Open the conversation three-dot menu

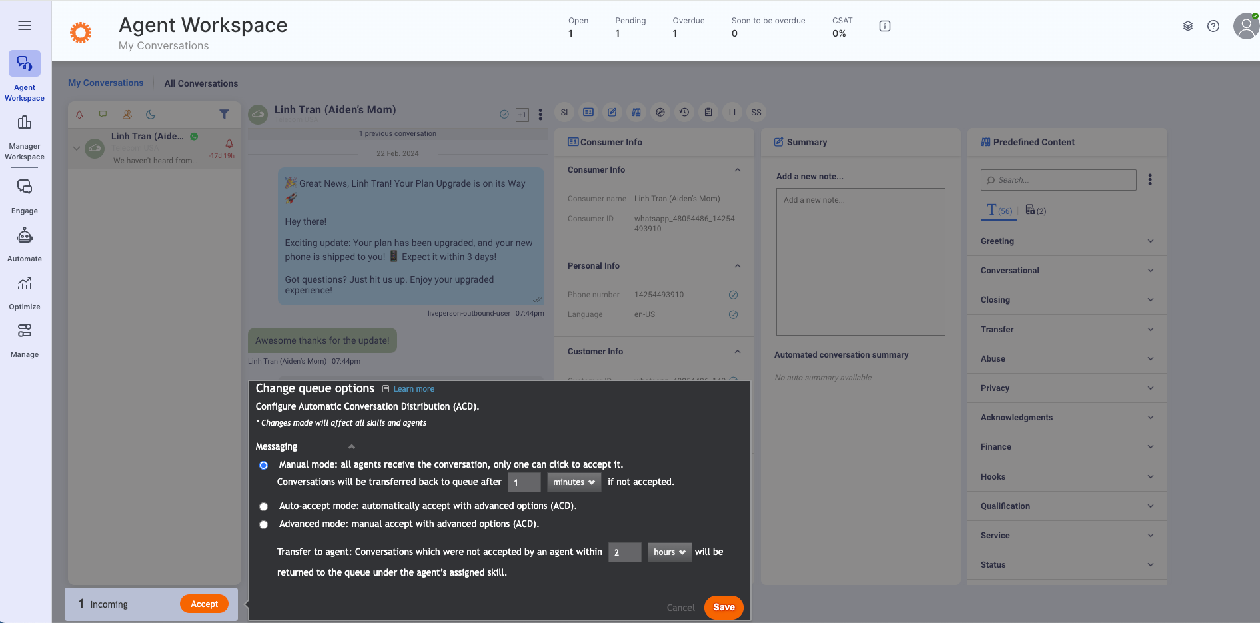tap(540, 115)
